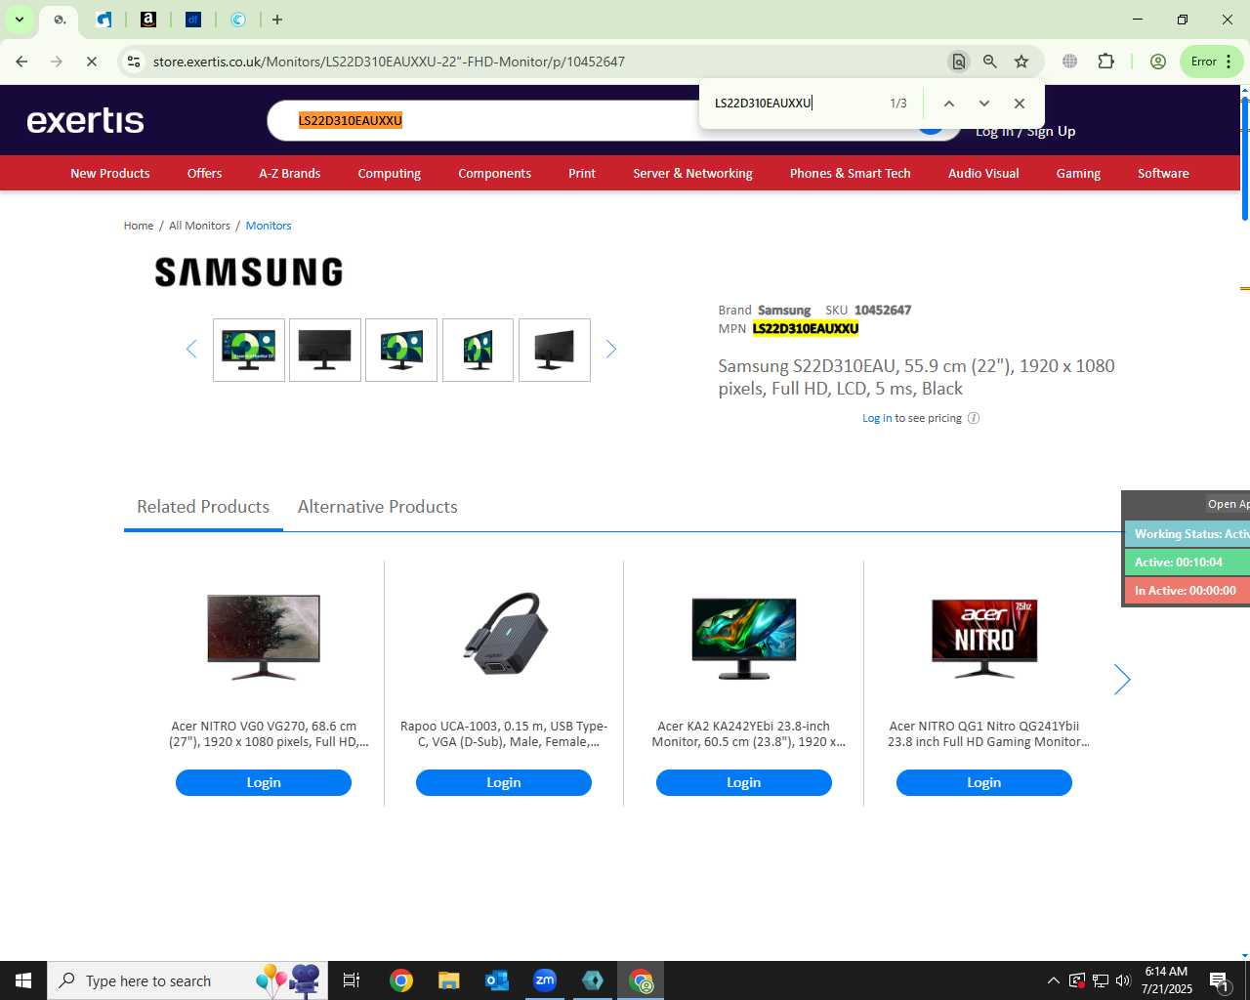This screenshot has height=1000, width=1250.
Task: Go to previous find result
Action: click(948, 104)
